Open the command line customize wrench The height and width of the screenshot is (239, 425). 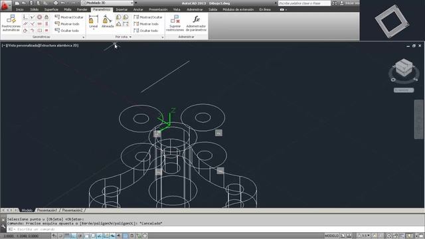pos(3,226)
